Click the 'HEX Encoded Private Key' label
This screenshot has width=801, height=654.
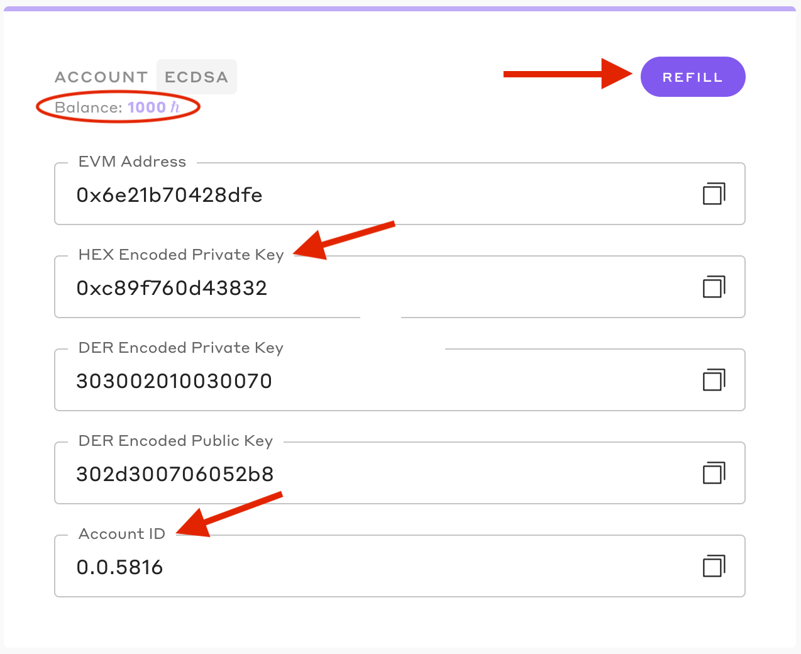(x=181, y=255)
